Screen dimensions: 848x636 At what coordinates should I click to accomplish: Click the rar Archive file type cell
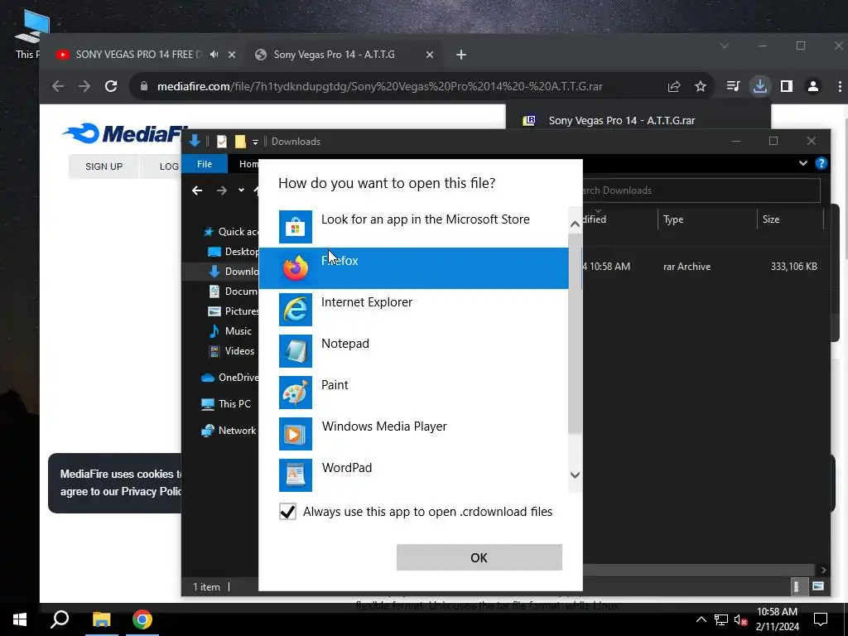tap(687, 267)
